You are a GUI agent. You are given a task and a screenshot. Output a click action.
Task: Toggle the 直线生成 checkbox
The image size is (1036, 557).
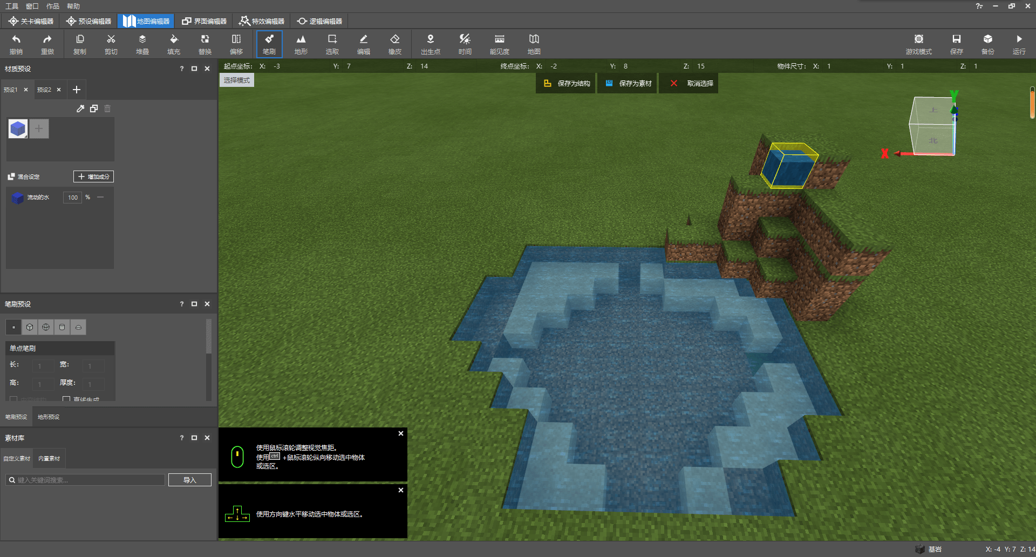66,399
